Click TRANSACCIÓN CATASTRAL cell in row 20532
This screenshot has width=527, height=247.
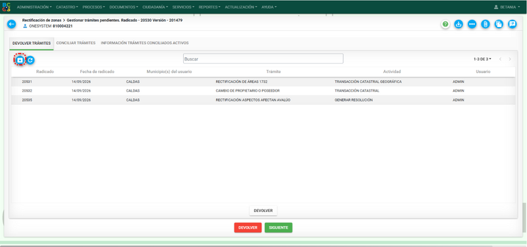pyautogui.click(x=356, y=91)
